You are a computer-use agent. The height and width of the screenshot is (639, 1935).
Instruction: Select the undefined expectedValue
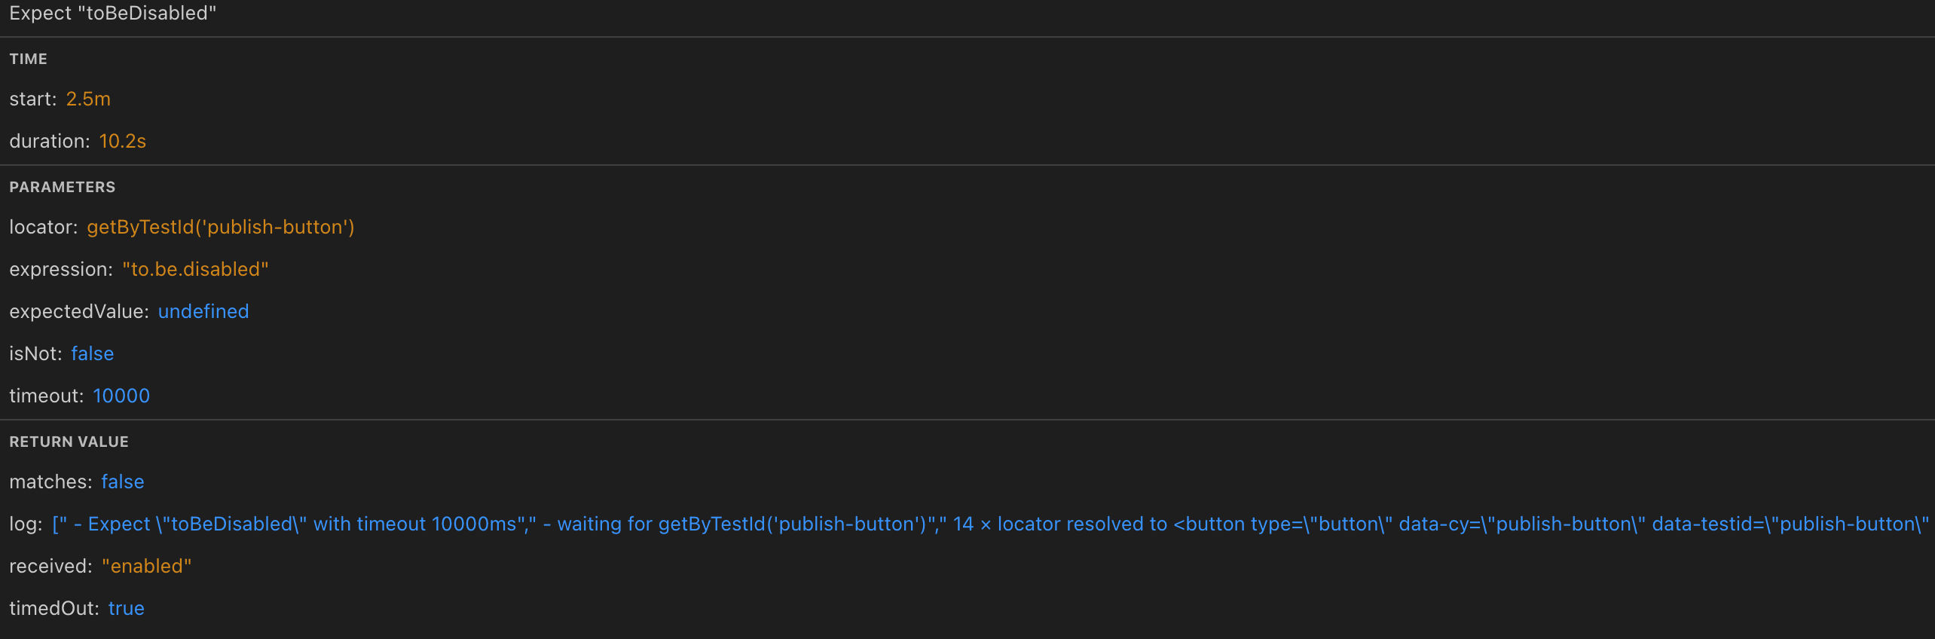pos(203,311)
